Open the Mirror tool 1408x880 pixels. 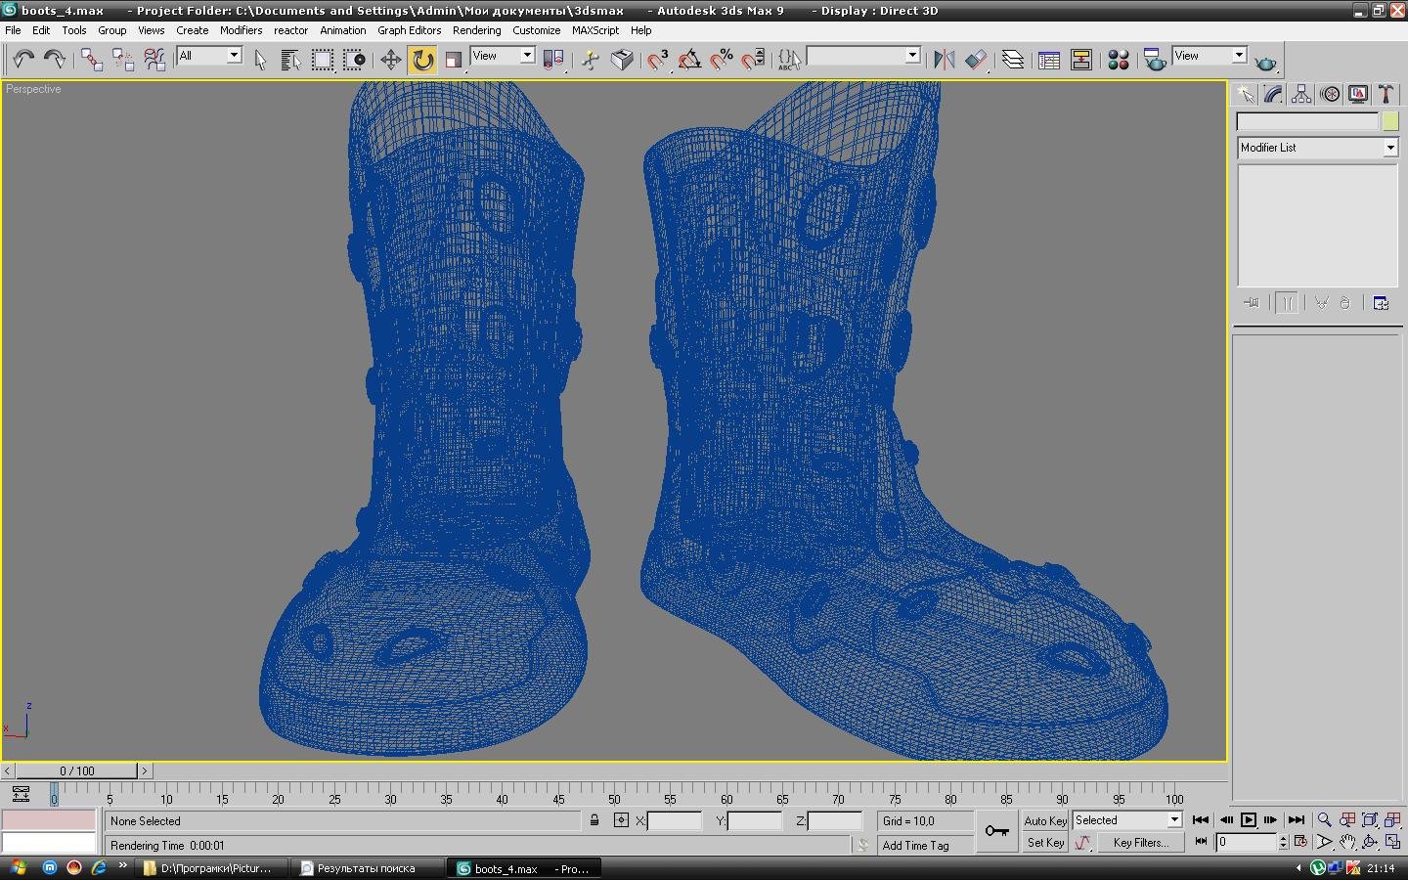pos(944,60)
